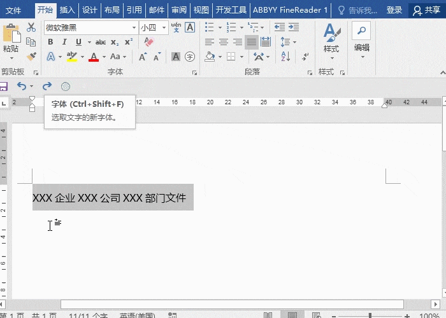Viewport: 446px width, 318px height.
Task: Undo the last action
Action: [22, 86]
